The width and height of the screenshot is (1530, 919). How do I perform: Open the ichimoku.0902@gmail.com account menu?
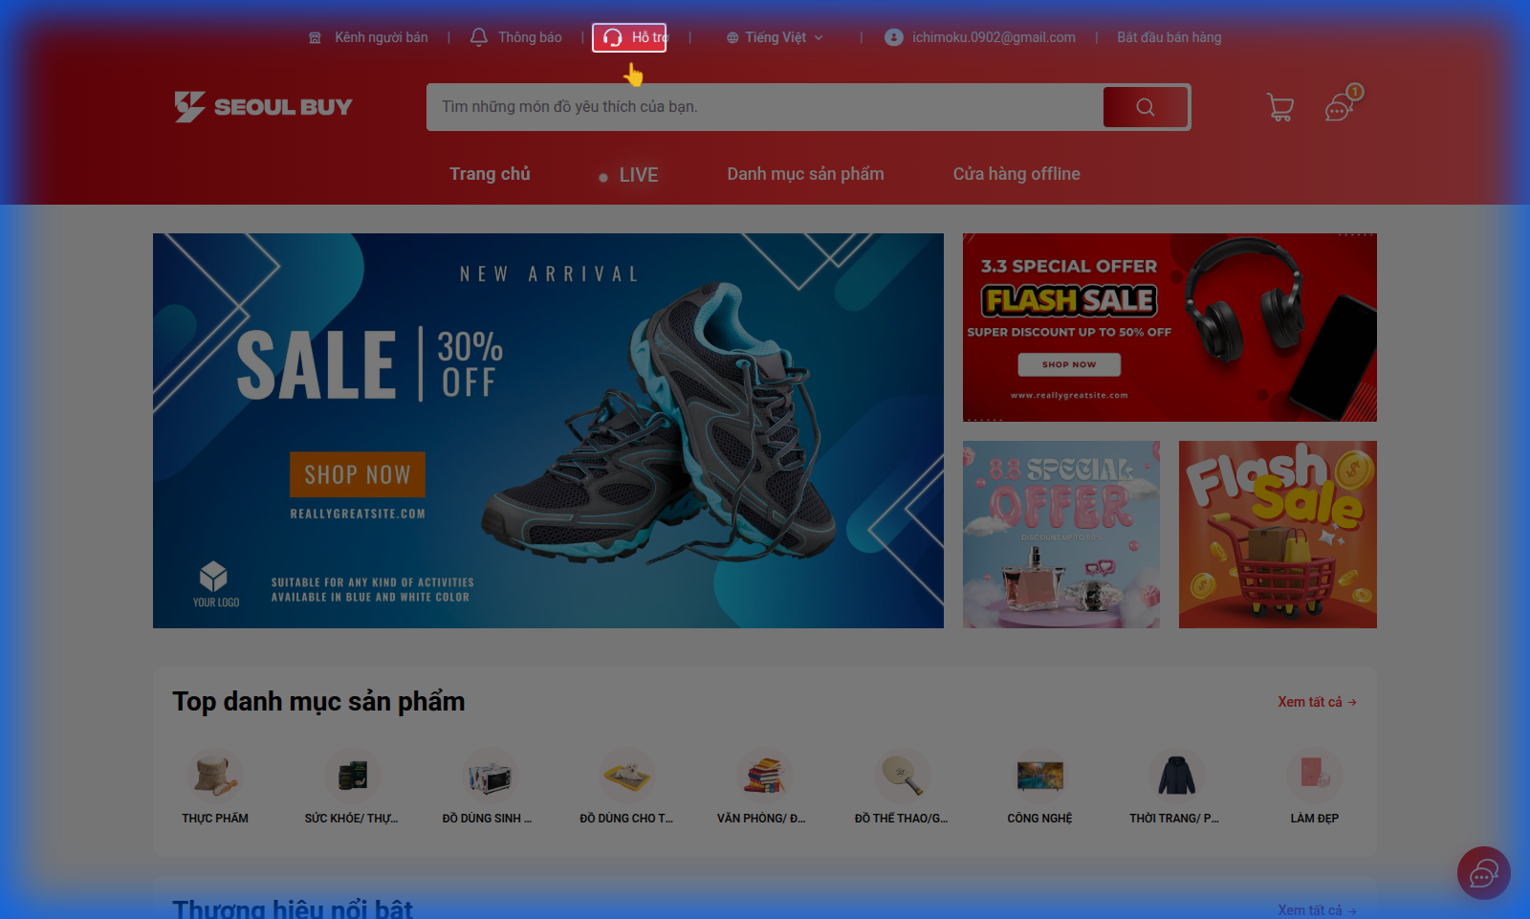pyautogui.click(x=981, y=37)
